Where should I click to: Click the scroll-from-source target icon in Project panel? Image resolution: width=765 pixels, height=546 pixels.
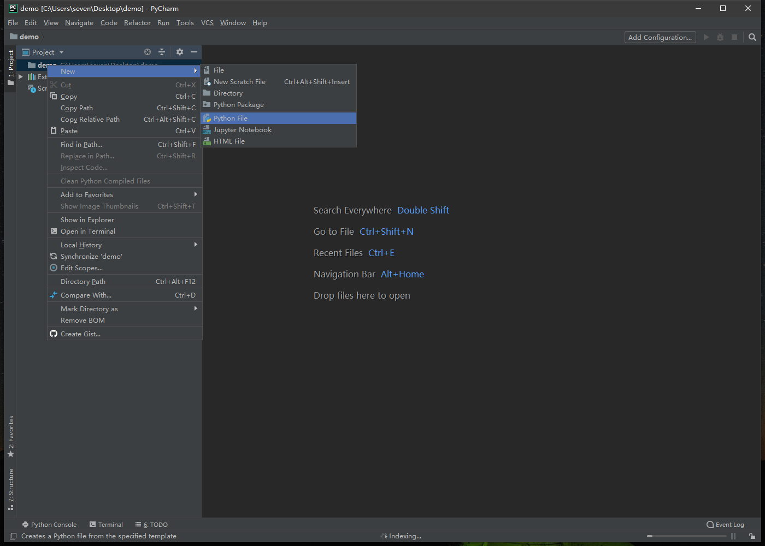pos(148,52)
